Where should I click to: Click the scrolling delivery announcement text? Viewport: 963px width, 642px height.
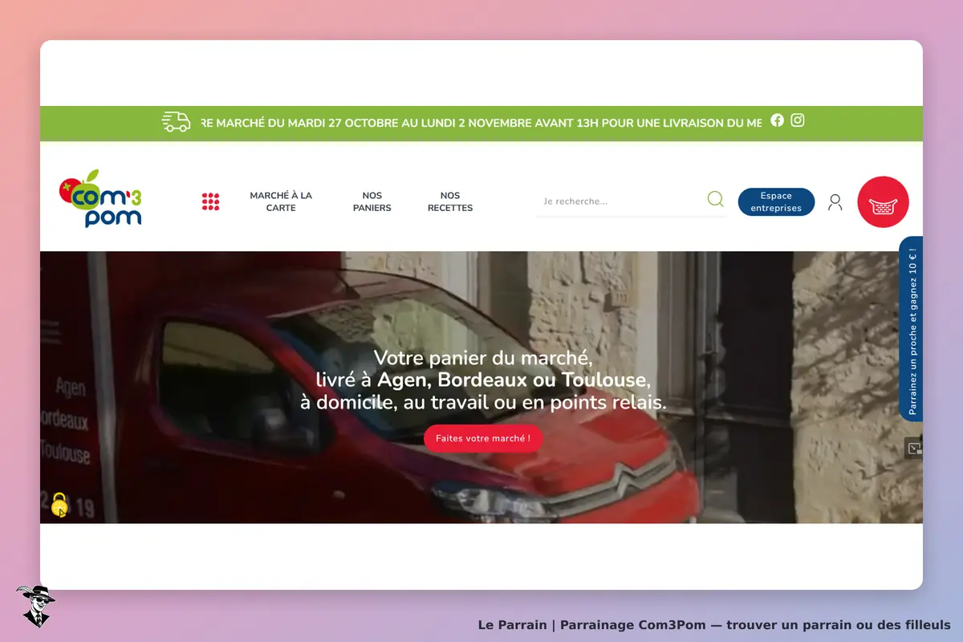pos(481,123)
